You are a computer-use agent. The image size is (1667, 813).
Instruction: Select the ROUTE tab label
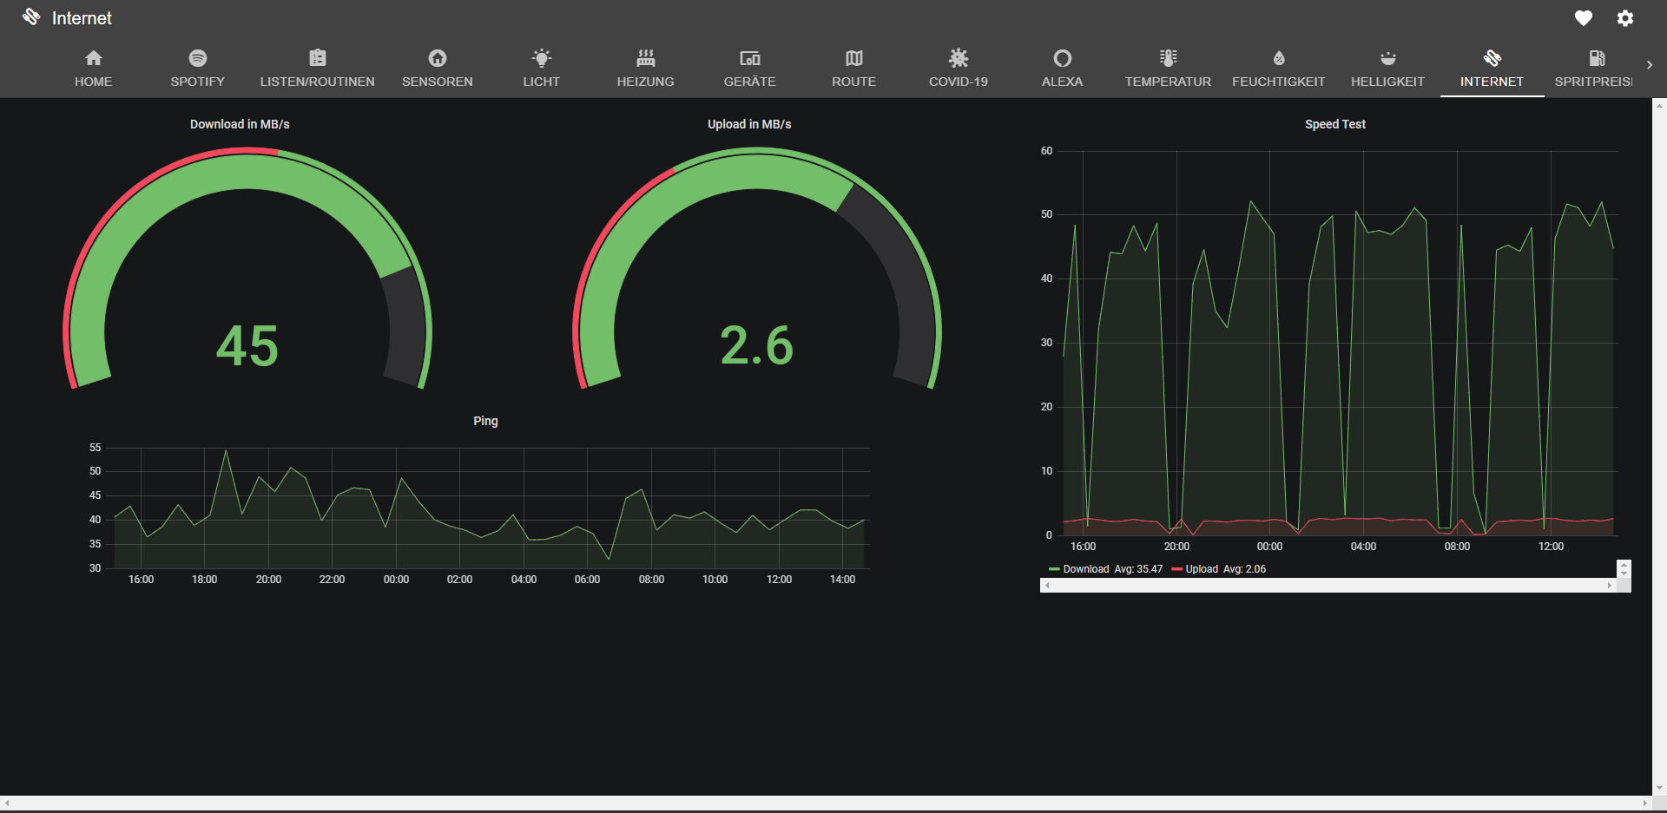click(x=854, y=82)
